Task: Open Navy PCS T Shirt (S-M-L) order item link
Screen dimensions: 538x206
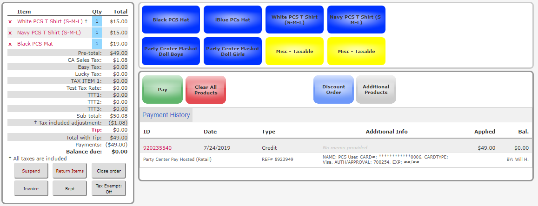Action: (49, 33)
